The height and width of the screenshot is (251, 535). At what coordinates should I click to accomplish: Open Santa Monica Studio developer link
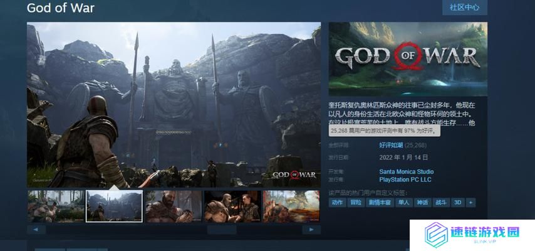(406, 171)
